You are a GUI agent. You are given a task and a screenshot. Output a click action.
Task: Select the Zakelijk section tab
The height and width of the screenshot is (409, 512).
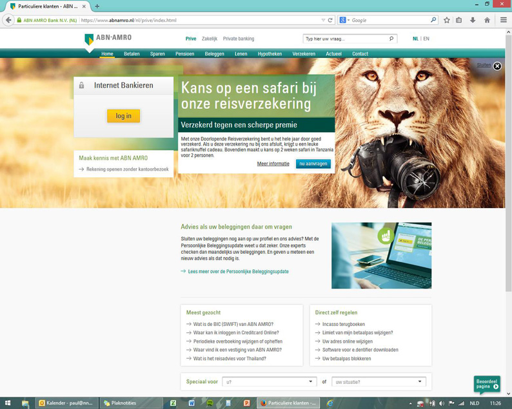(x=210, y=39)
